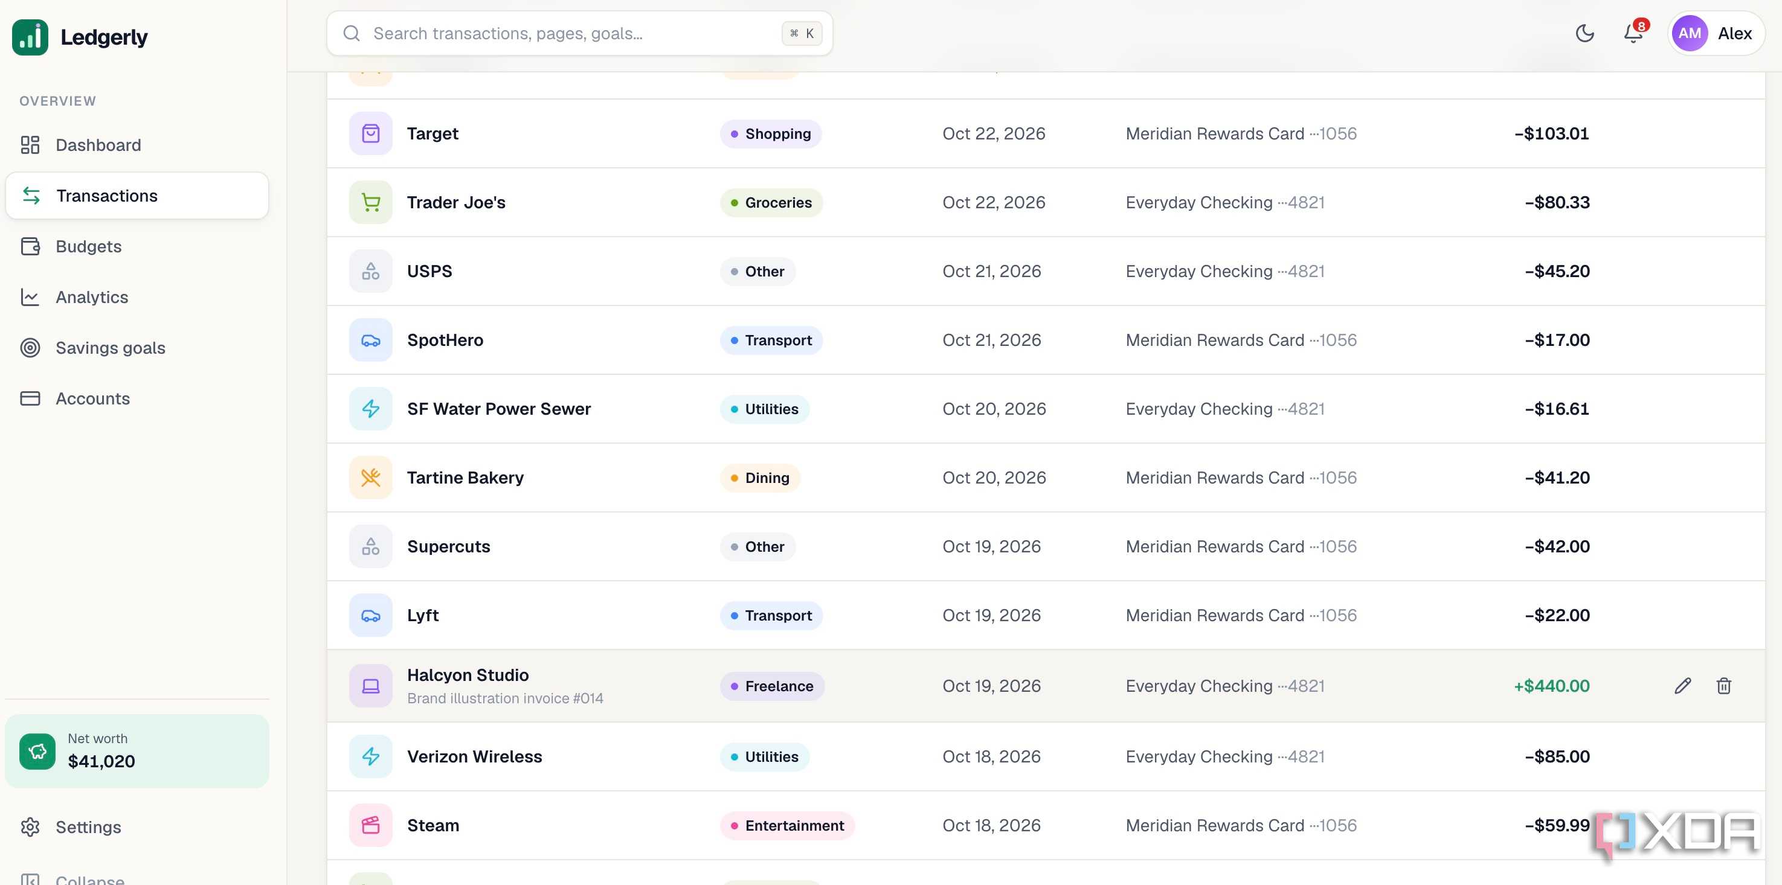This screenshot has width=1782, height=885.
Task: Click the -$103.01 Target amount
Action: click(1552, 133)
